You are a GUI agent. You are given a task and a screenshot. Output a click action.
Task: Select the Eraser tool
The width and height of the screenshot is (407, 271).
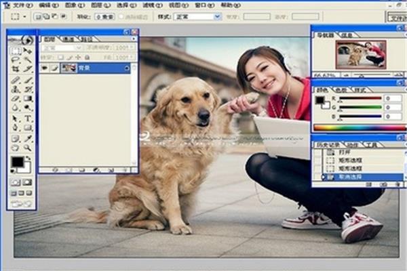click(x=16, y=99)
